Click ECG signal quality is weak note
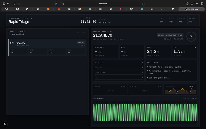 159,78
